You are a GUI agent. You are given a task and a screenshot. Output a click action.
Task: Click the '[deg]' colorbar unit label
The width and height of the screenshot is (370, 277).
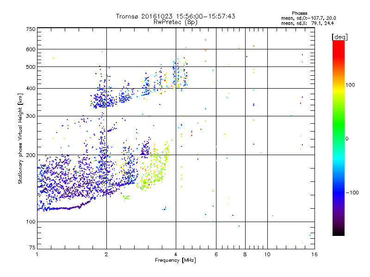[x=339, y=37]
